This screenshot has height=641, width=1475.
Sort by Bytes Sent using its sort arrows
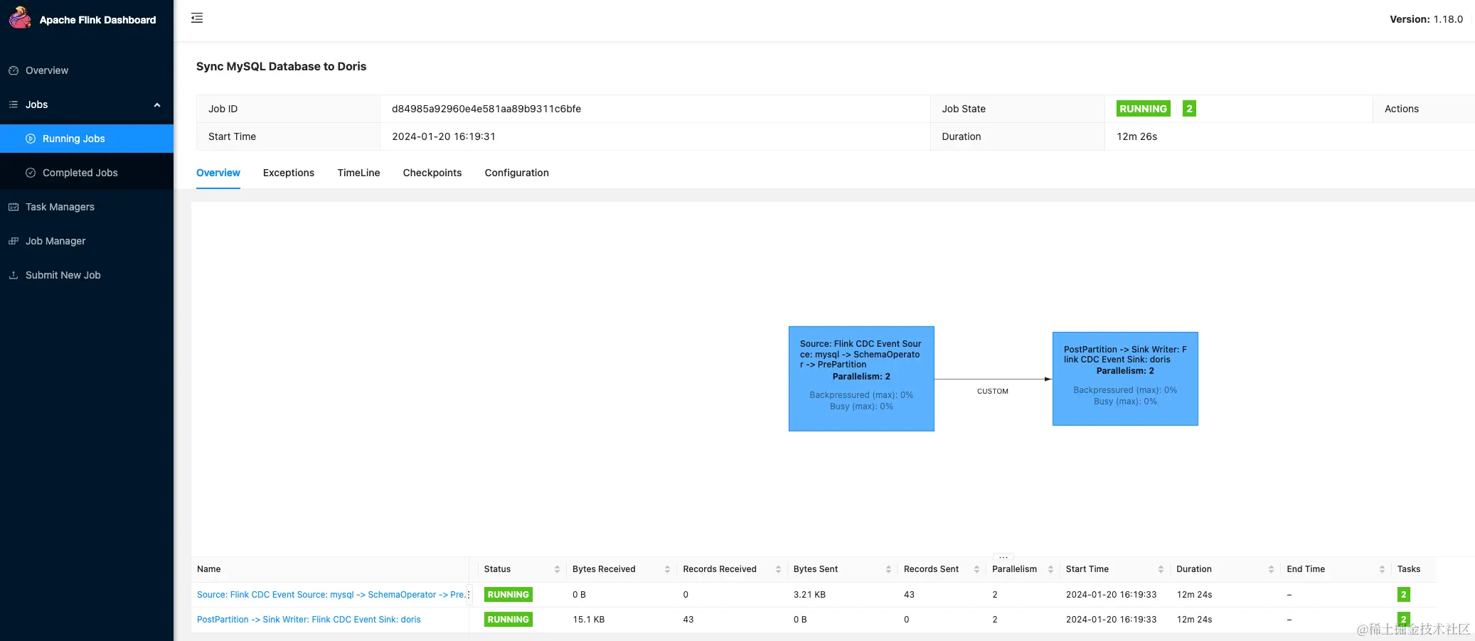(x=888, y=569)
